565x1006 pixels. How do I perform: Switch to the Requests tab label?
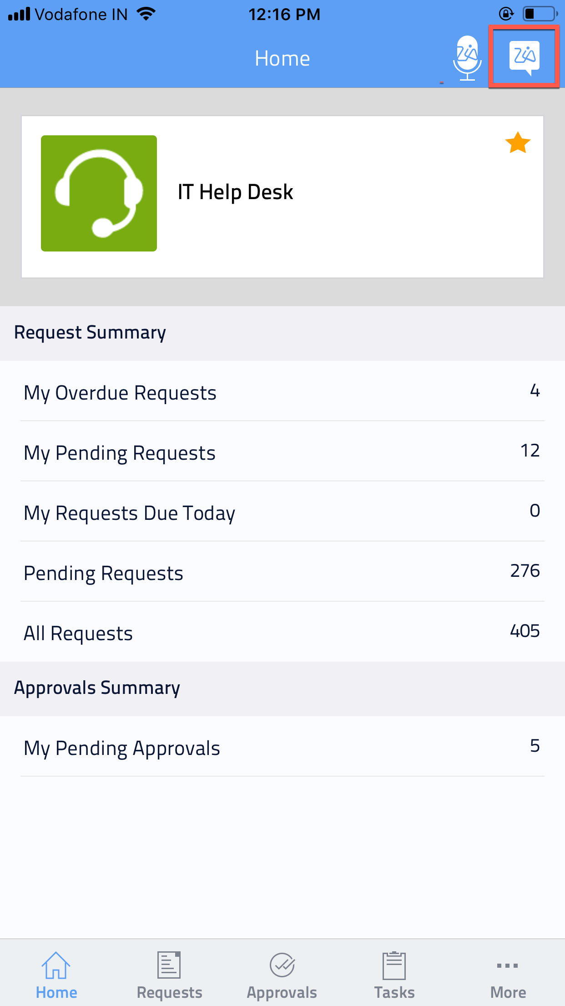[x=169, y=992]
